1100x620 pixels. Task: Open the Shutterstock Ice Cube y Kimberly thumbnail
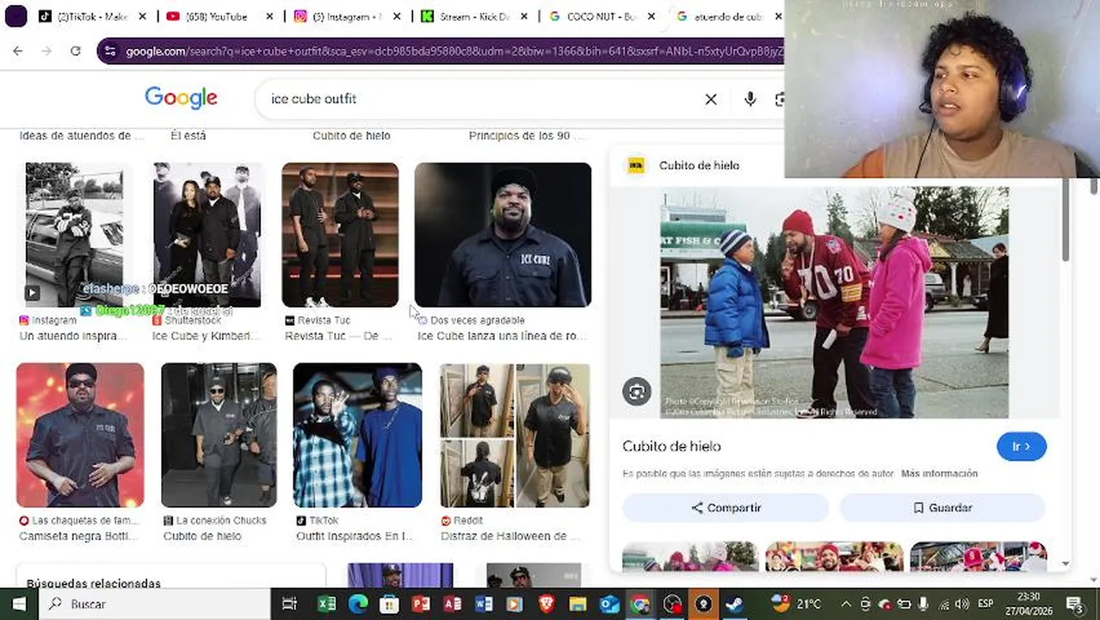pos(207,234)
